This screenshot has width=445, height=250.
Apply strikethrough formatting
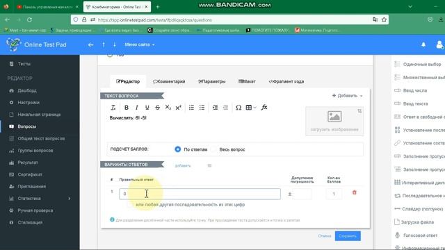pos(158,108)
